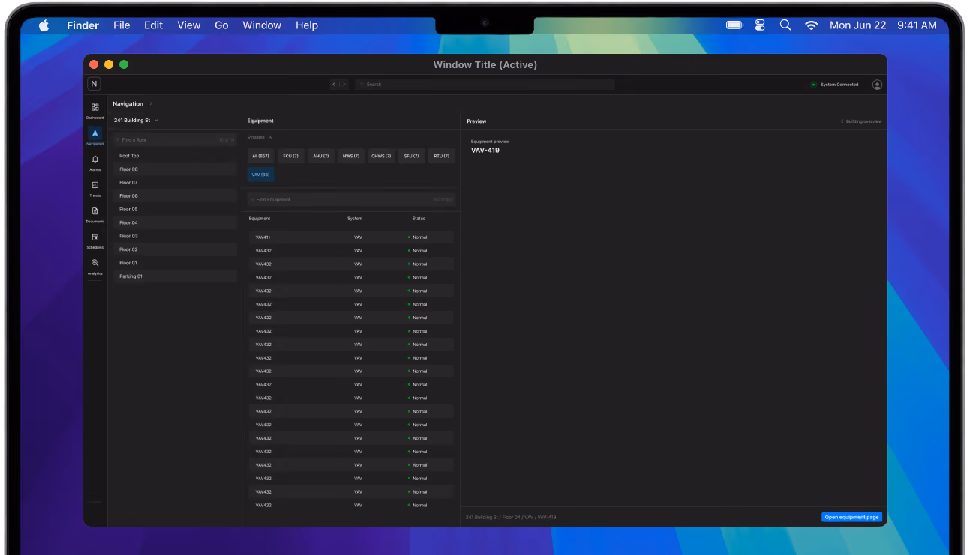
Task: Open the Dashboard sidebar icon
Action: [95, 107]
